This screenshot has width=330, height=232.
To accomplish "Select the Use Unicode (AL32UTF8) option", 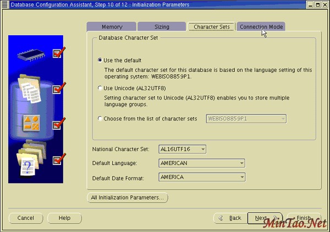I will [100, 88].
